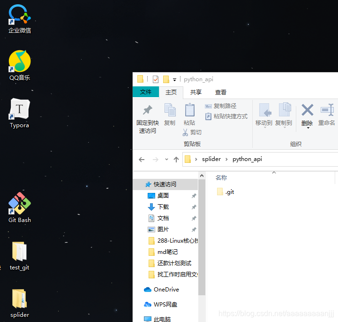Click the 复制到 ribbon button
The image size is (338, 322).
(284, 115)
